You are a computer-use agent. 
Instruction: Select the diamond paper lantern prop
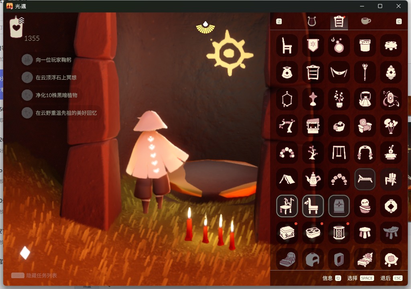pyautogui.click(x=391, y=206)
